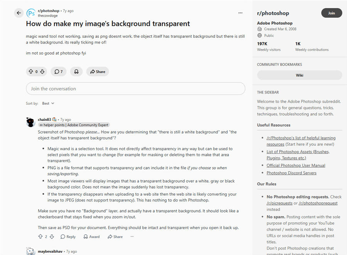Visit the /r/photoshoprequest link
This screenshot has height=255, width=347.
(x=318, y=203)
